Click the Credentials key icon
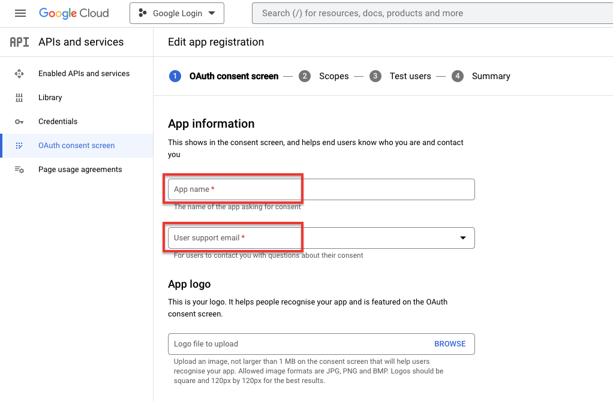 (x=19, y=122)
